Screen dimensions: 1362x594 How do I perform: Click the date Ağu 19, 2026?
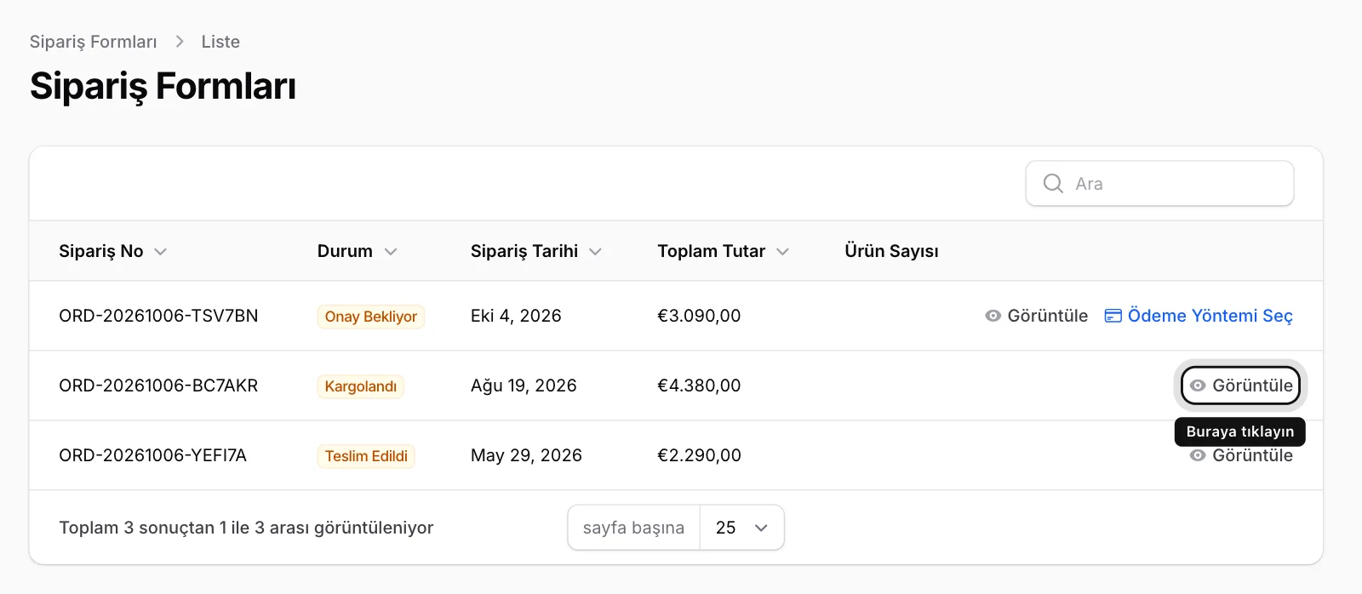[x=524, y=386]
